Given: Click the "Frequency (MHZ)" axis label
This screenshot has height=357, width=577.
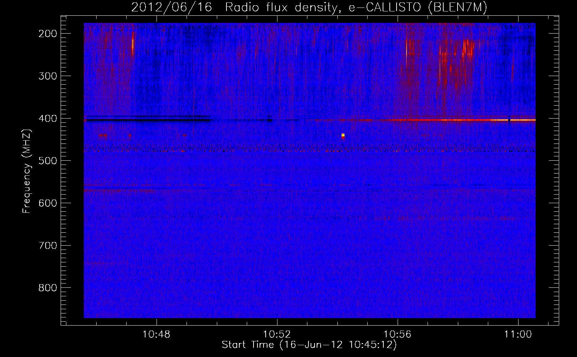Looking at the screenshot, I should pos(27,171).
